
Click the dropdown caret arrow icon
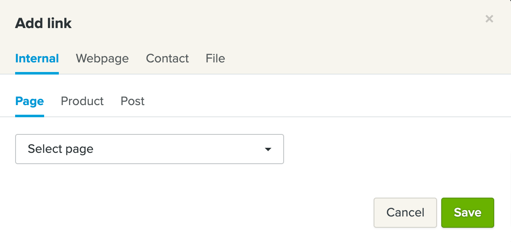coord(268,149)
